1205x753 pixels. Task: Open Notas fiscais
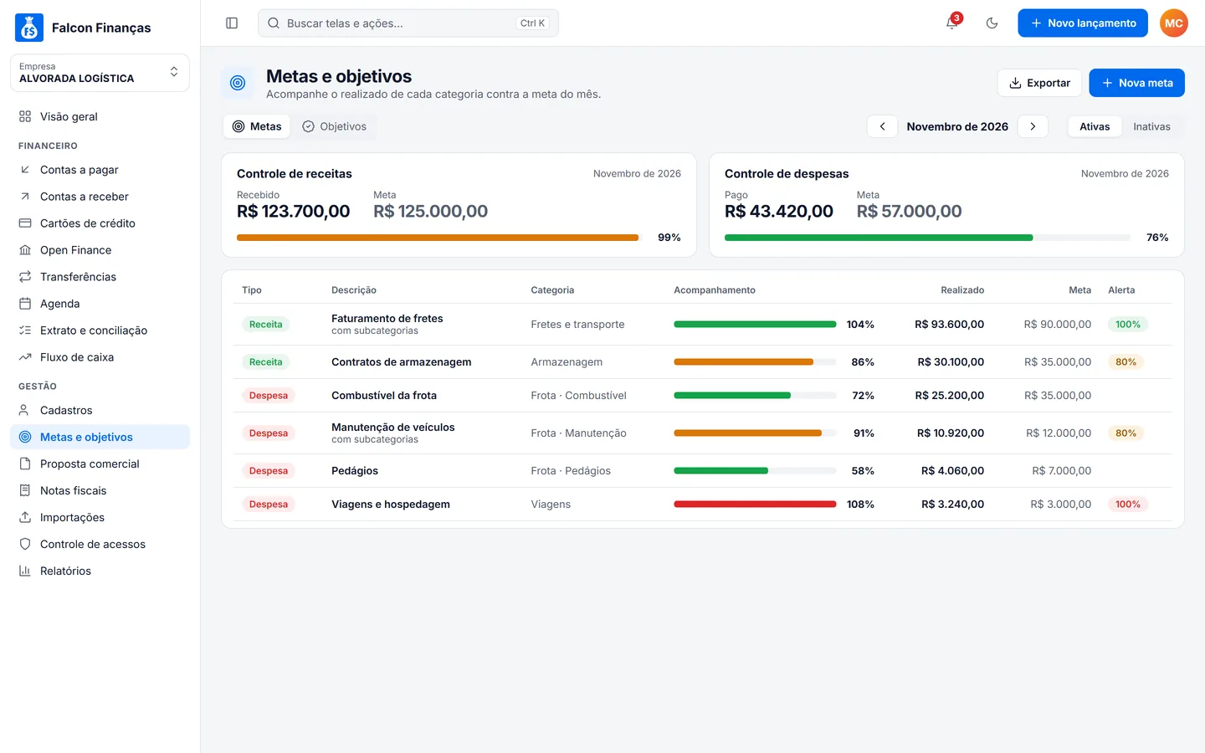point(100,490)
